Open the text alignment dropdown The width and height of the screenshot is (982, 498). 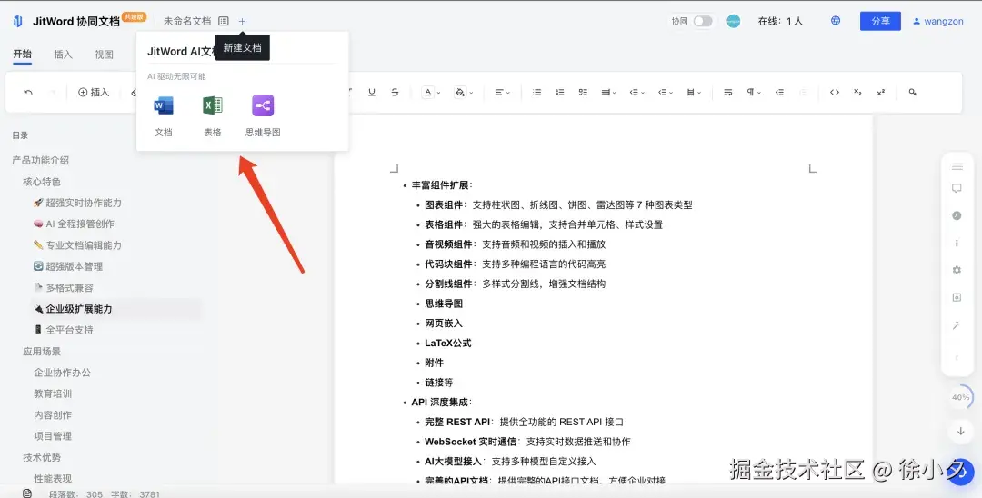(502, 92)
